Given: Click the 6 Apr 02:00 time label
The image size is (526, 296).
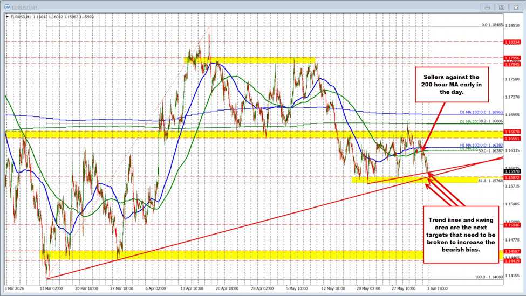Looking at the screenshot, I should 156,288.
